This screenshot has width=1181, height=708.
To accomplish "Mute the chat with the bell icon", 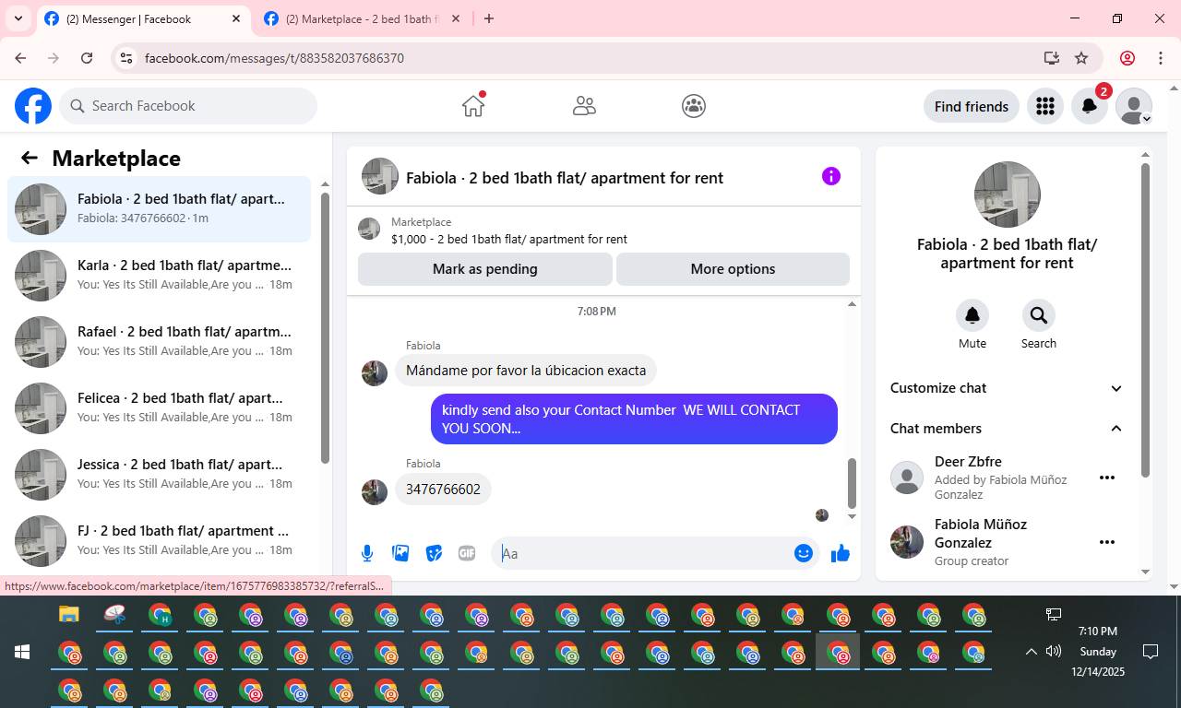I will click(x=972, y=315).
